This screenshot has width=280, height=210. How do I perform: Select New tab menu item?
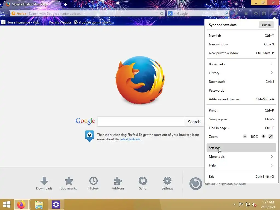coord(241,35)
